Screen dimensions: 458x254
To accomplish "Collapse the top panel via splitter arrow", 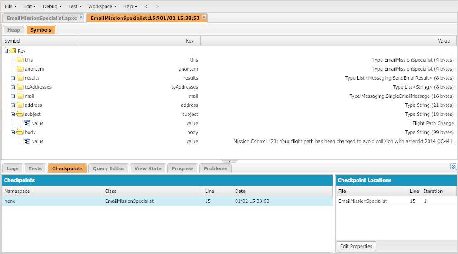I will [x=229, y=161].
